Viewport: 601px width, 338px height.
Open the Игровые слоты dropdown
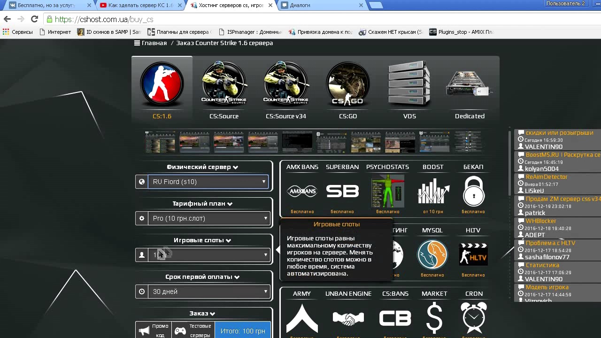[209, 255]
